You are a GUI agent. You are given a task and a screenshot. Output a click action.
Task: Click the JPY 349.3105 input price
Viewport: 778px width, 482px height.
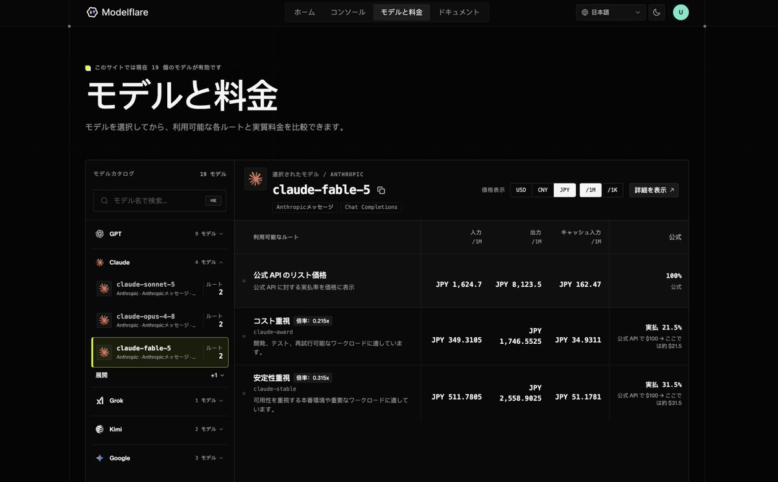click(456, 340)
